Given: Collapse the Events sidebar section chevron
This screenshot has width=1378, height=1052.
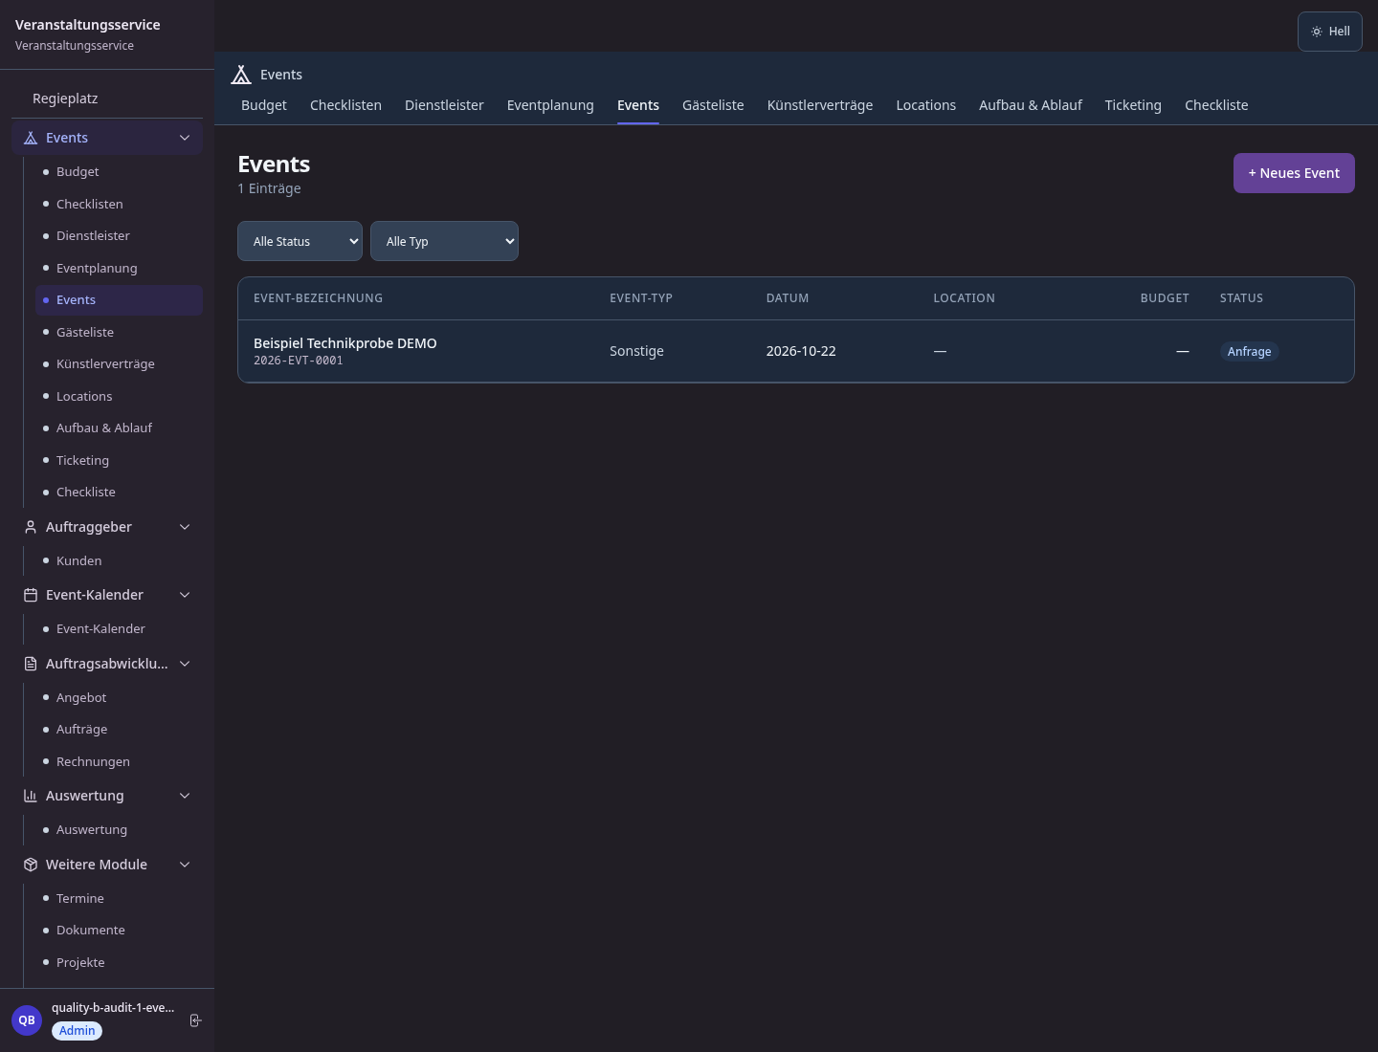Looking at the screenshot, I should point(185,138).
